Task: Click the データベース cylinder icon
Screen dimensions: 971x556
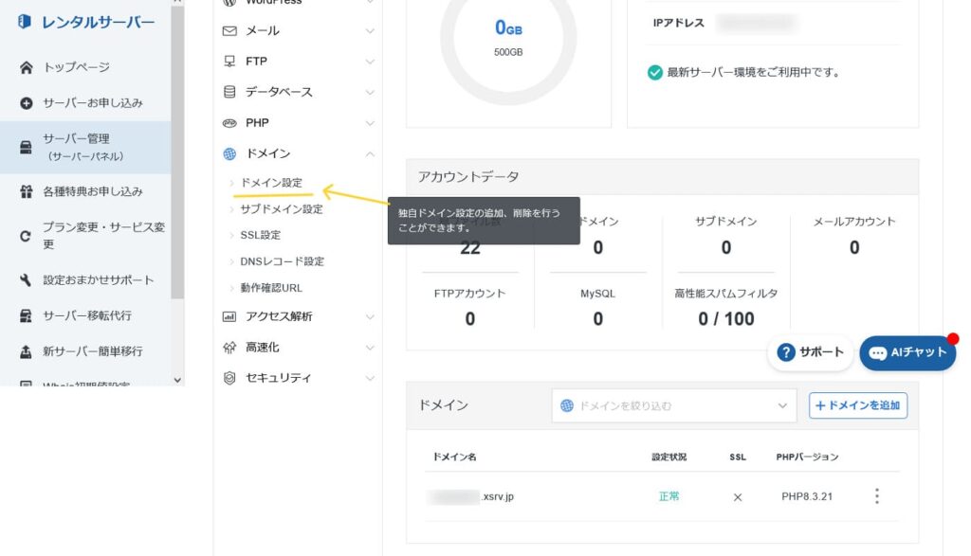Action: [x=229, y=92]
